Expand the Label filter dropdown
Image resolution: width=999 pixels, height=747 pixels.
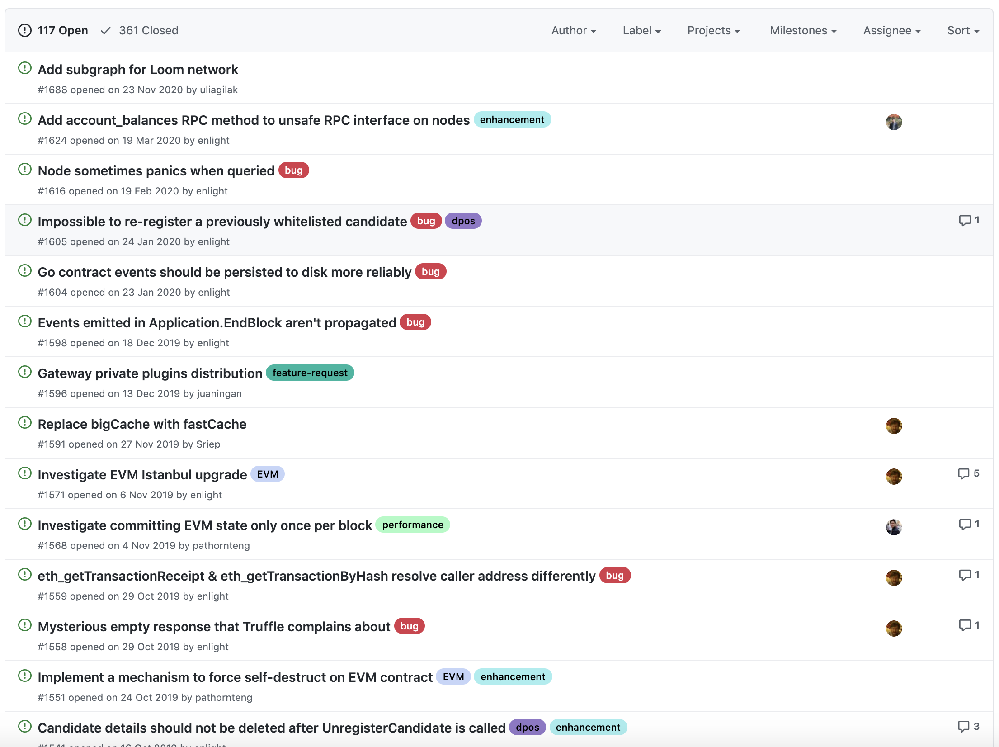(x=642, y=30)
